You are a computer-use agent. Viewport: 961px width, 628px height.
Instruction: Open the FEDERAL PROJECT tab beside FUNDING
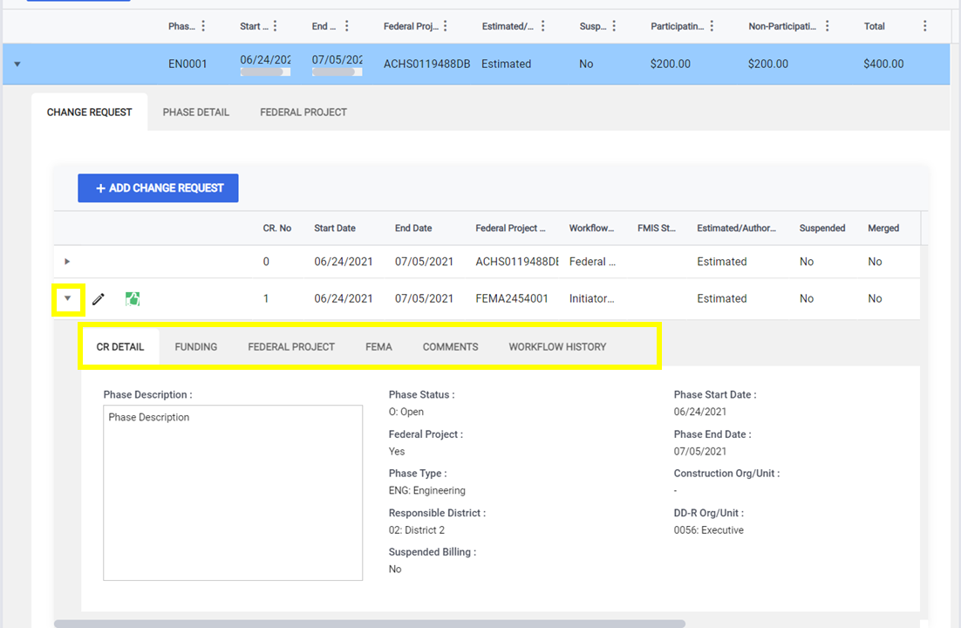pyautogui.click(x=291, y=346)
